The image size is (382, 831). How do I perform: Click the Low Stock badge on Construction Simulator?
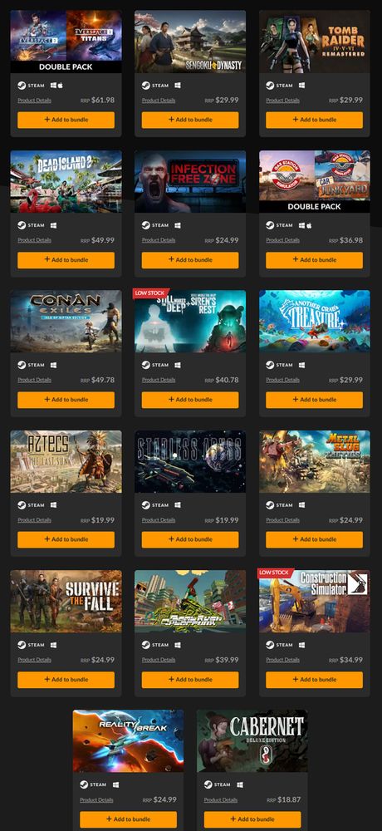coord(274,573)
